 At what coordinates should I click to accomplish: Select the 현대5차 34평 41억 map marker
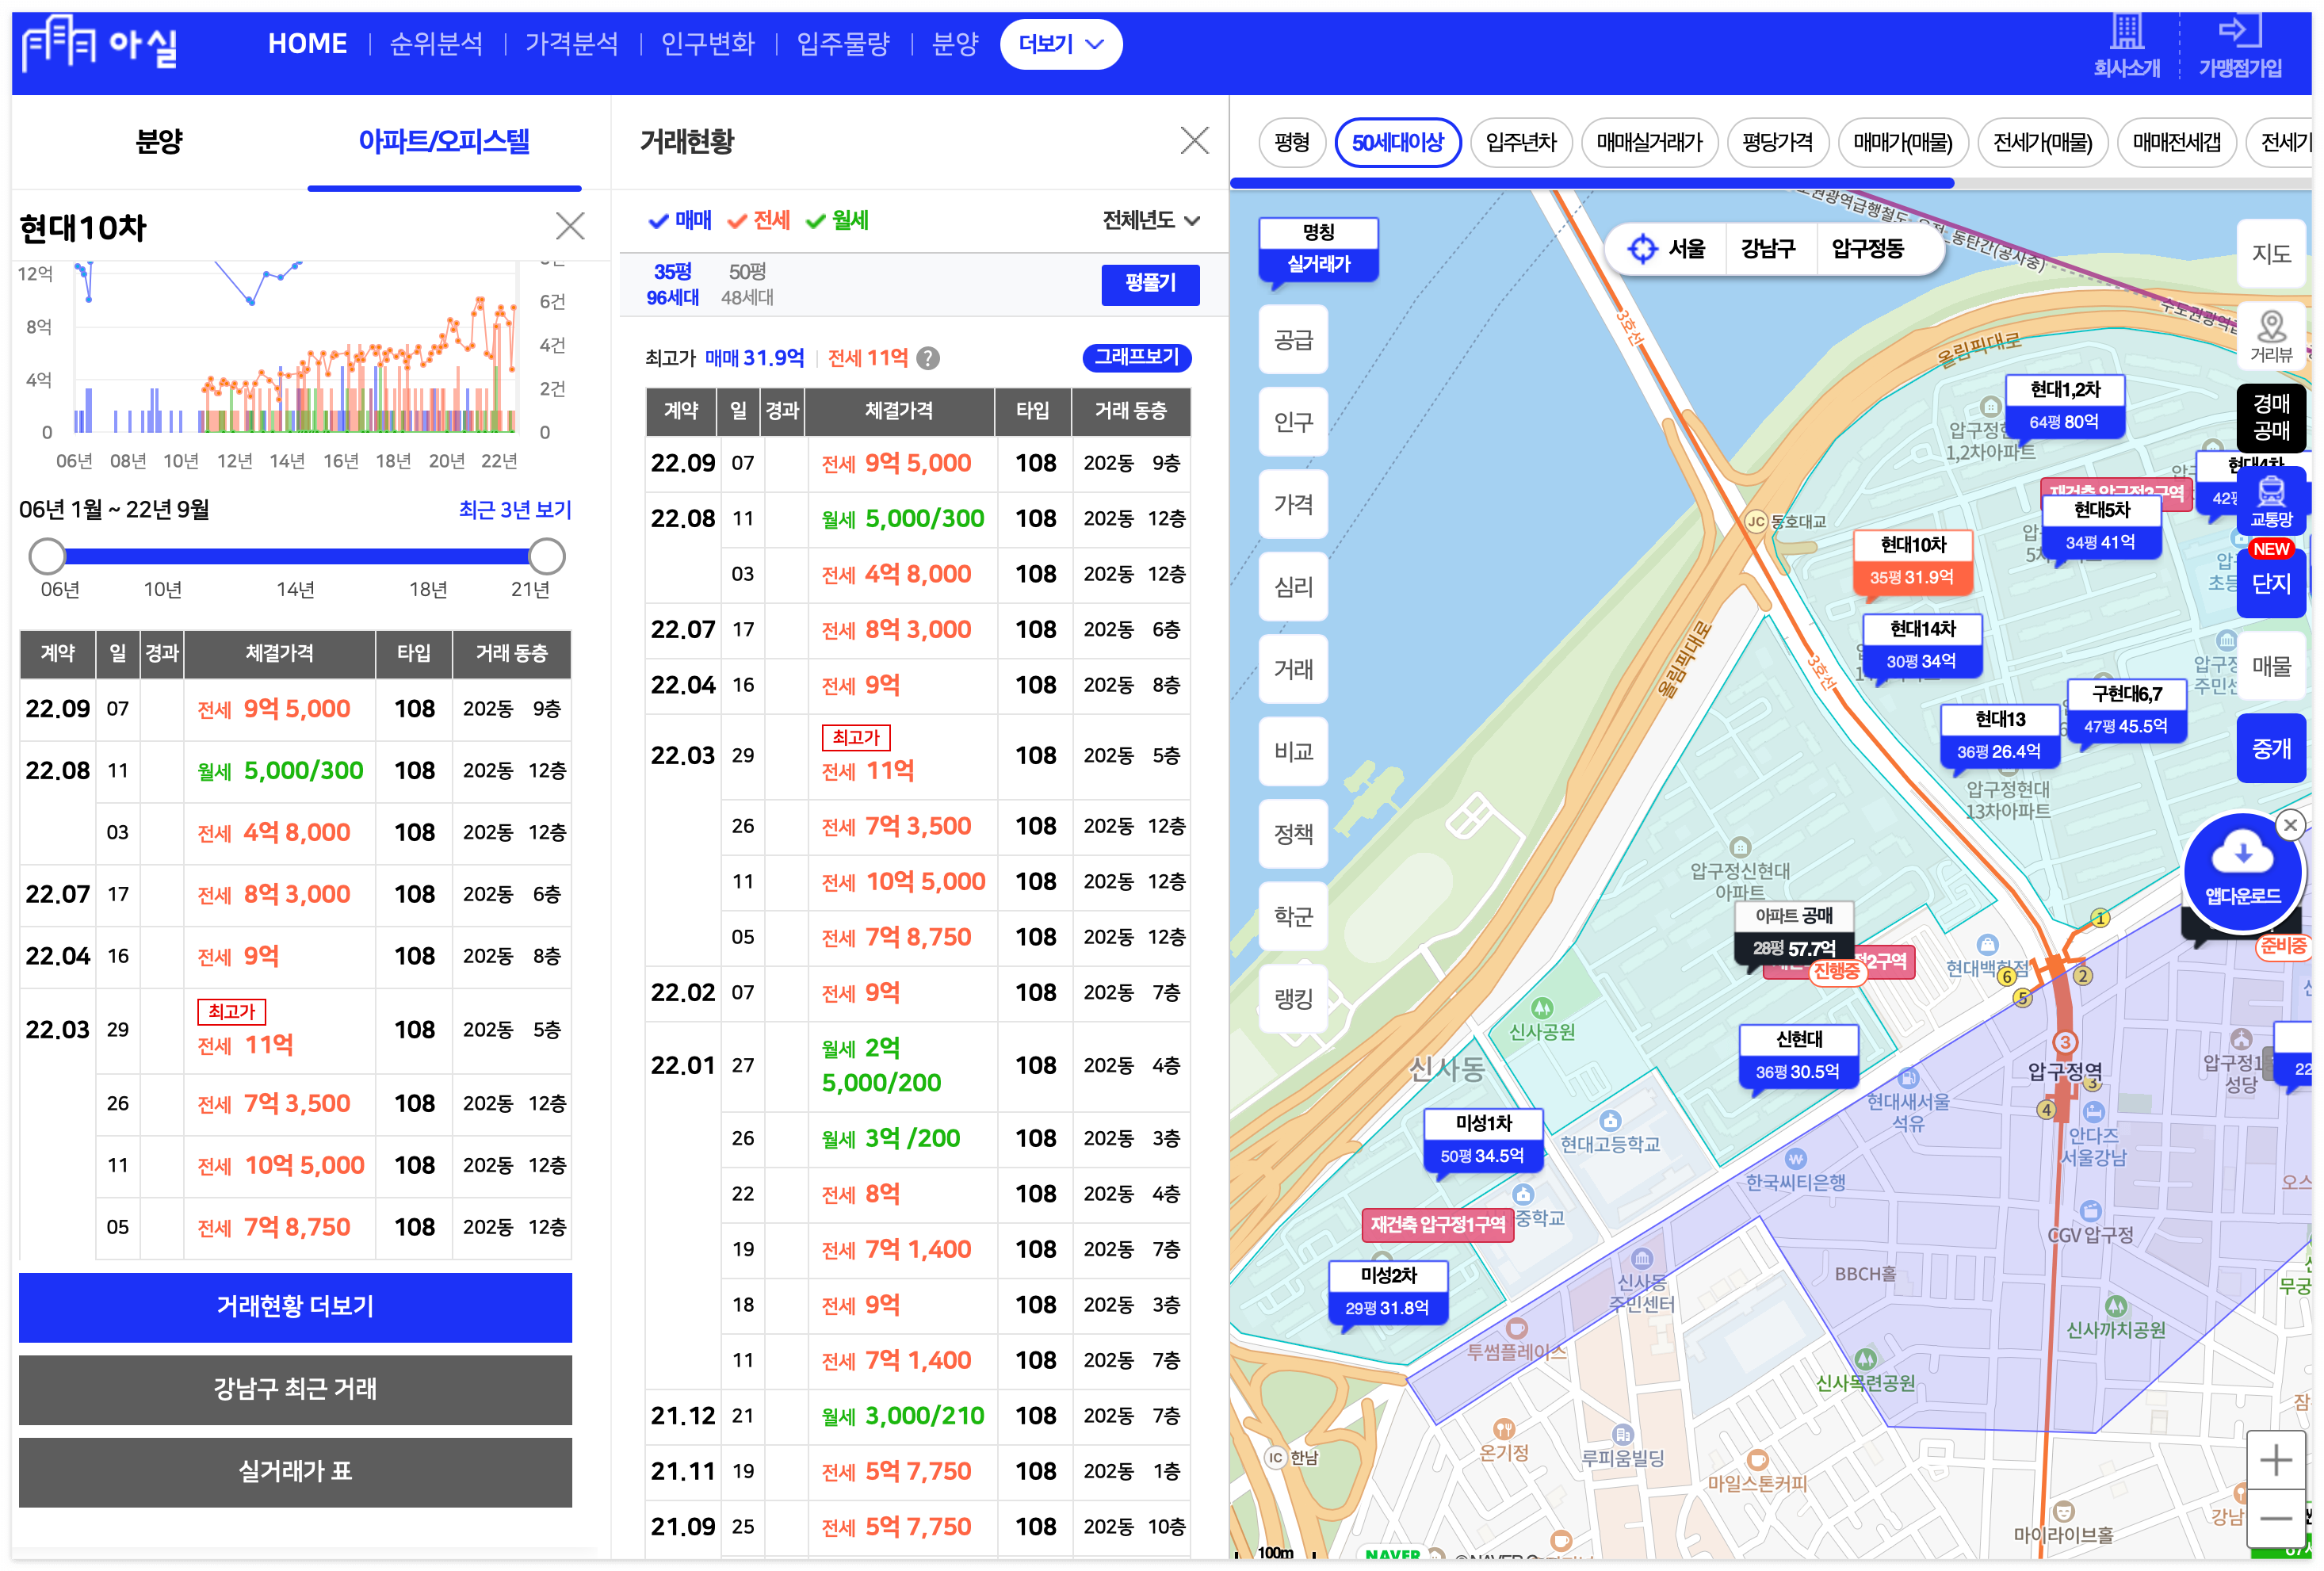point(2101,526)
